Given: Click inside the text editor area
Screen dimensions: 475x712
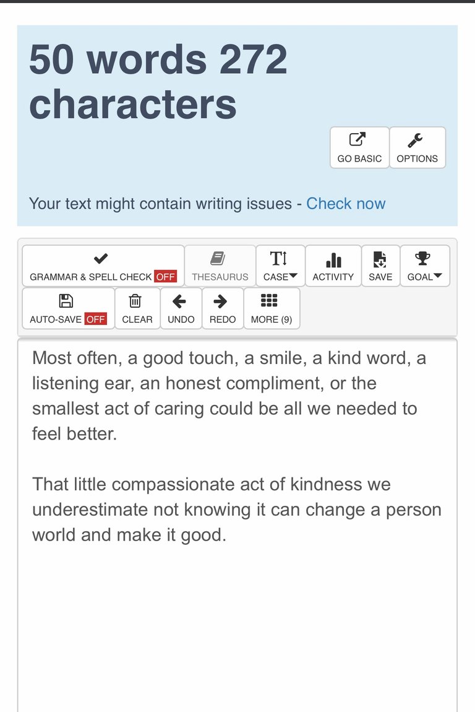Looking at the screenshot, I should 237,525.
